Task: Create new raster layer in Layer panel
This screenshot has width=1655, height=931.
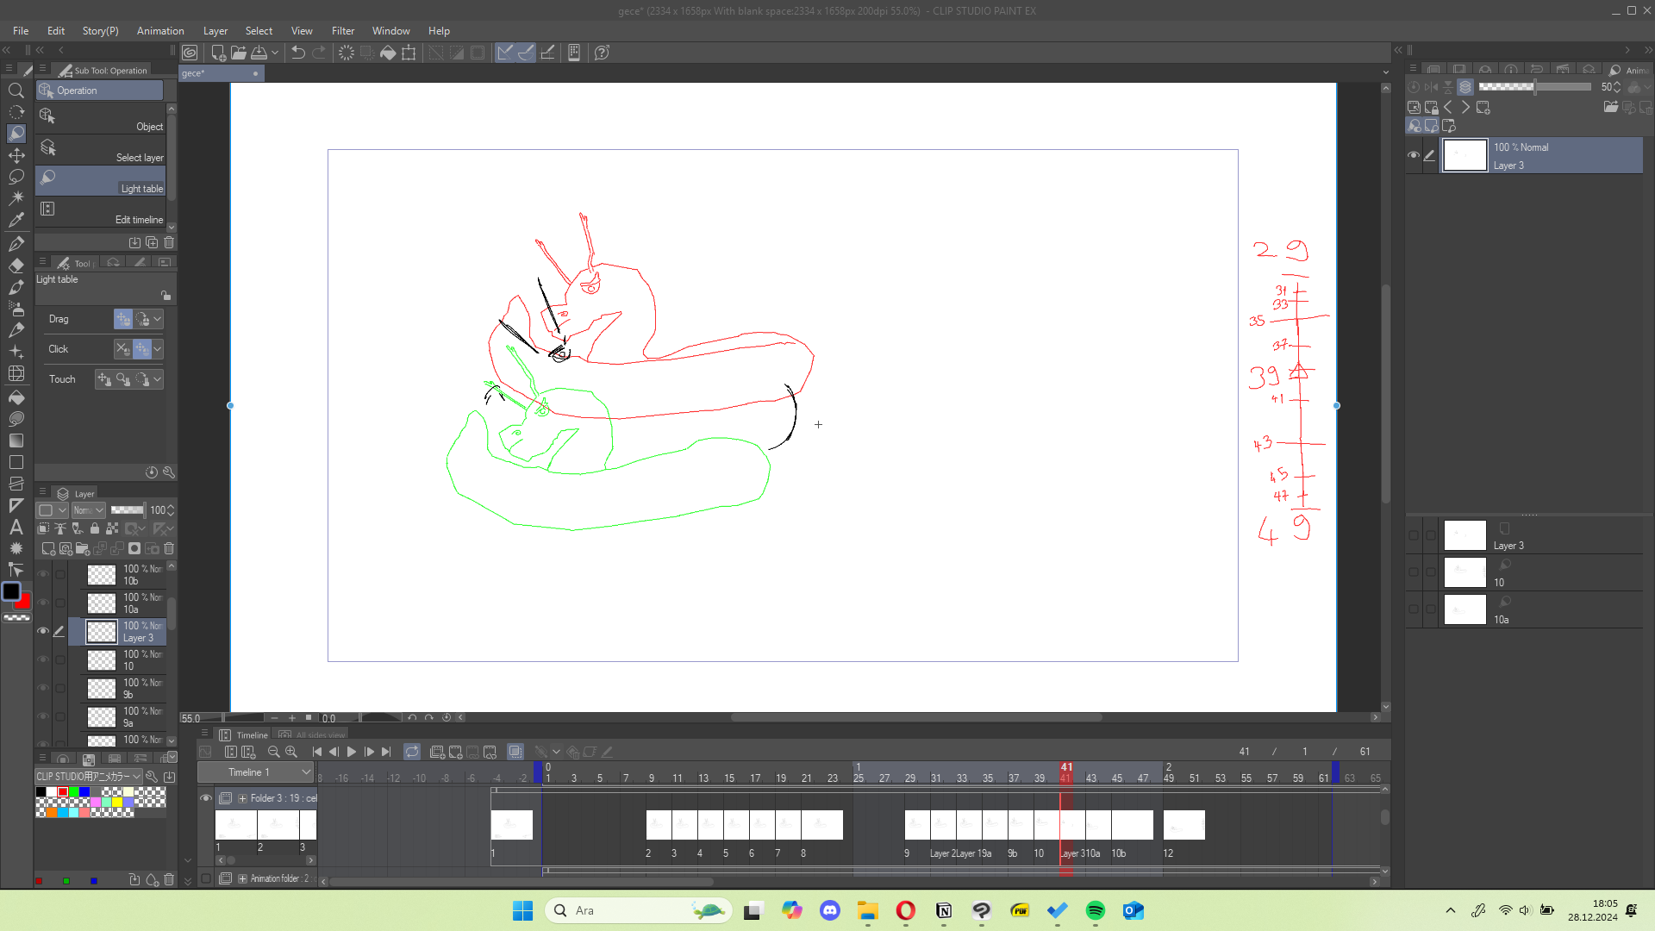Action: click(x=48, y=549)
